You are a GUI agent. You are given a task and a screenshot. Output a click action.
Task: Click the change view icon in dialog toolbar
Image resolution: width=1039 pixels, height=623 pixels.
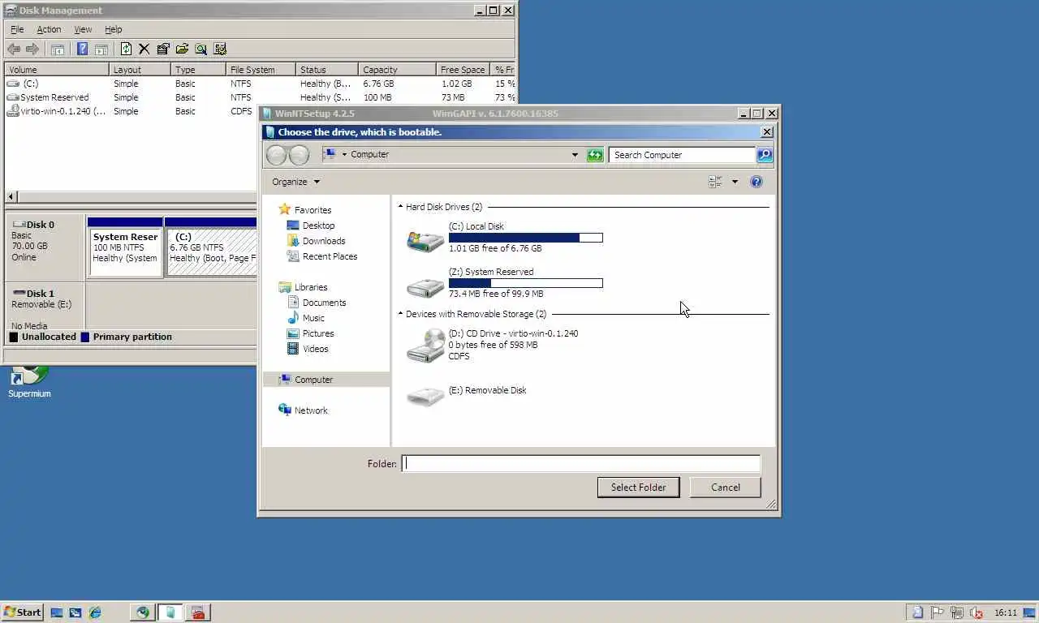715,182
